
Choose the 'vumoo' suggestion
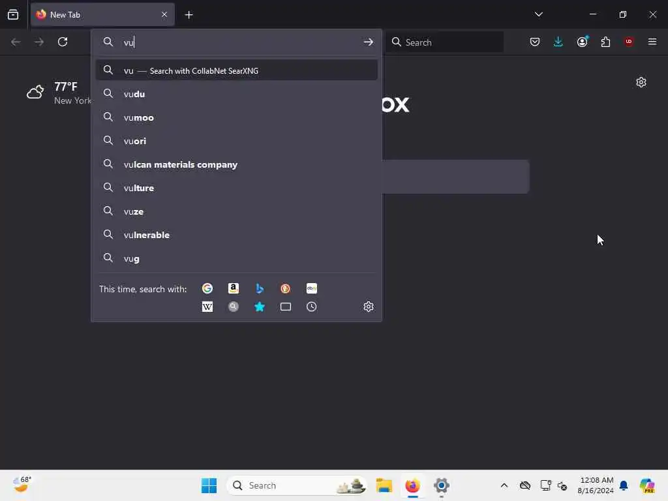236,117
